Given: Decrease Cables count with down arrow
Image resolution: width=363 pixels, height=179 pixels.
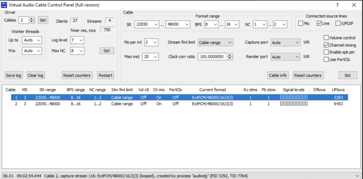Looking at the screenshot, I should (x=32, y=22).
